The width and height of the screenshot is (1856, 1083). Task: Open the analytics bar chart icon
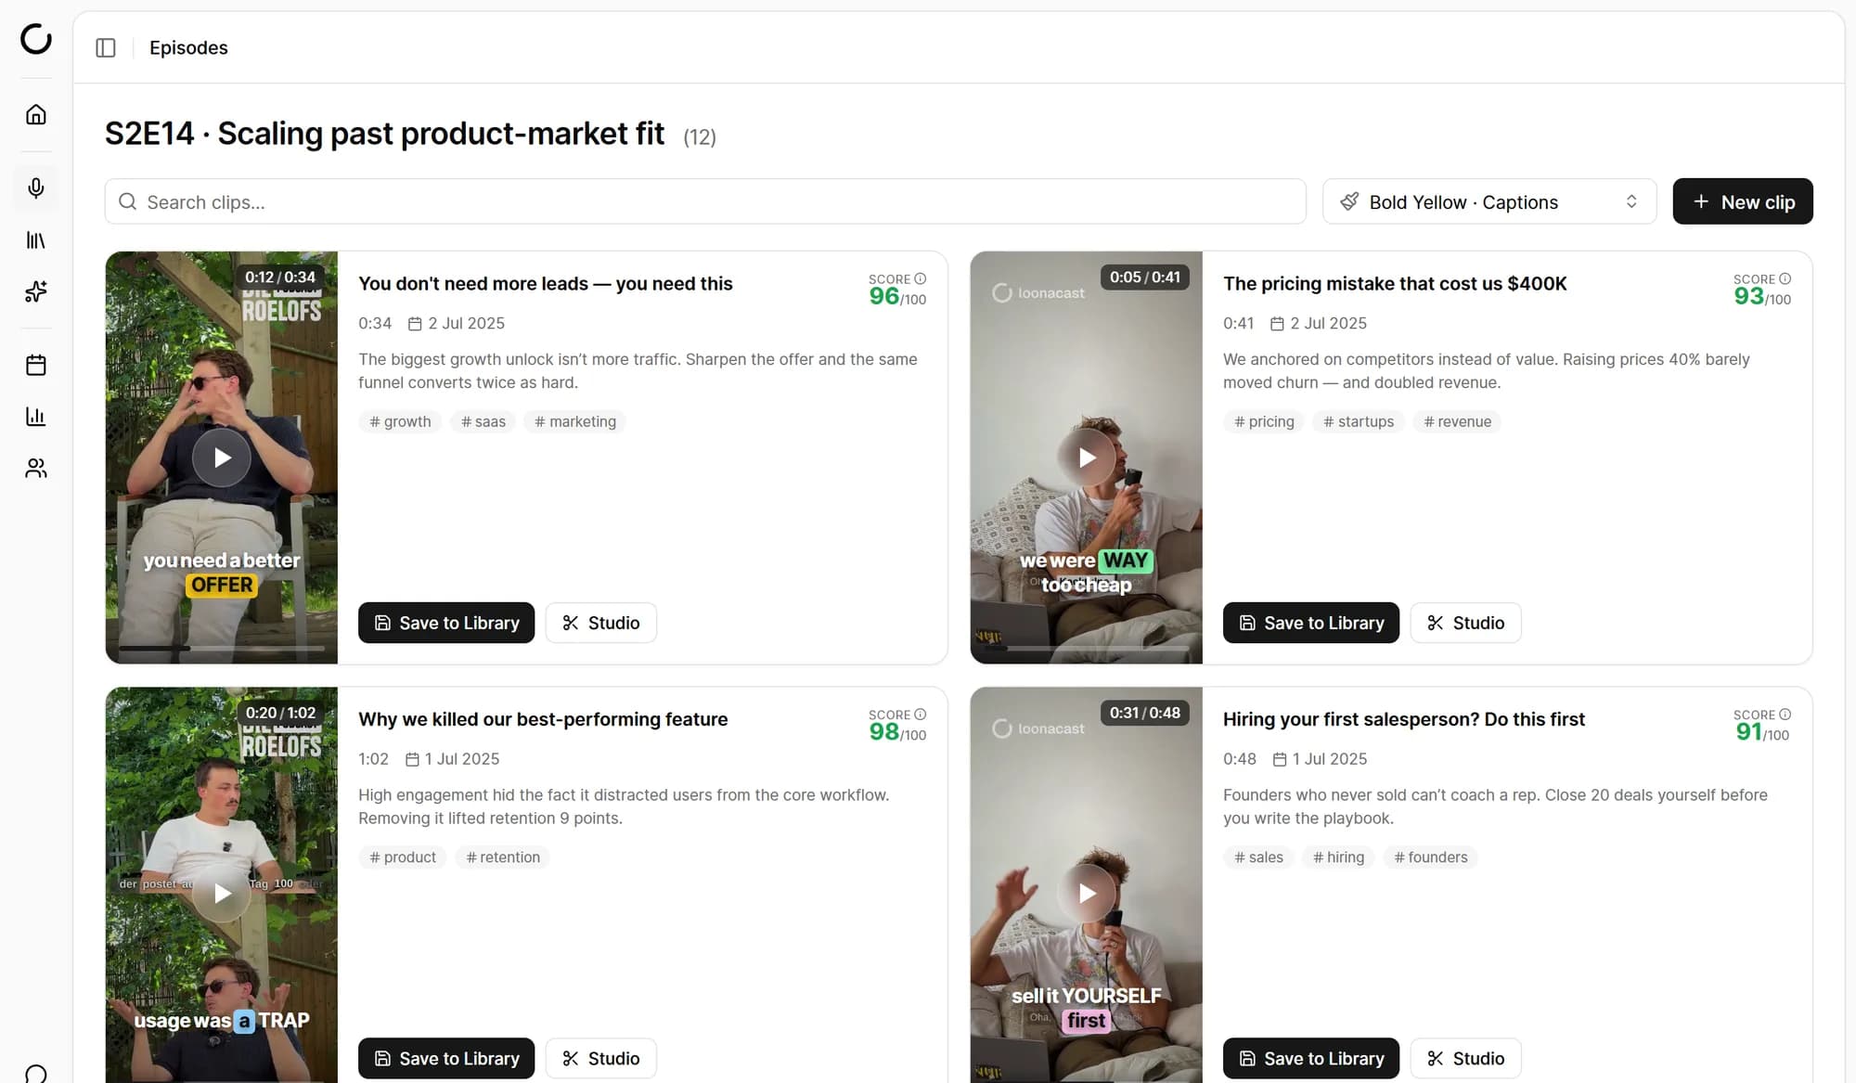[36, 416]
